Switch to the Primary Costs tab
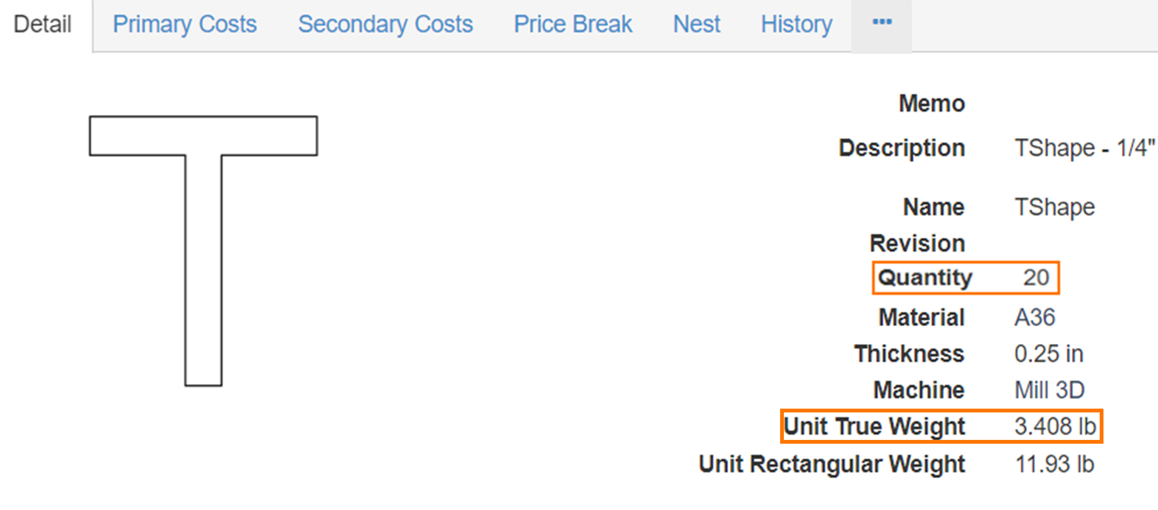Image resolution: width=1158 pixels, height=510 pixels. click(185, 24)
